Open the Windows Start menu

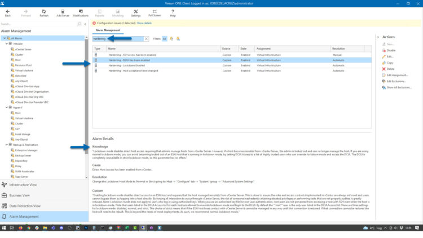tap(4, 228)
